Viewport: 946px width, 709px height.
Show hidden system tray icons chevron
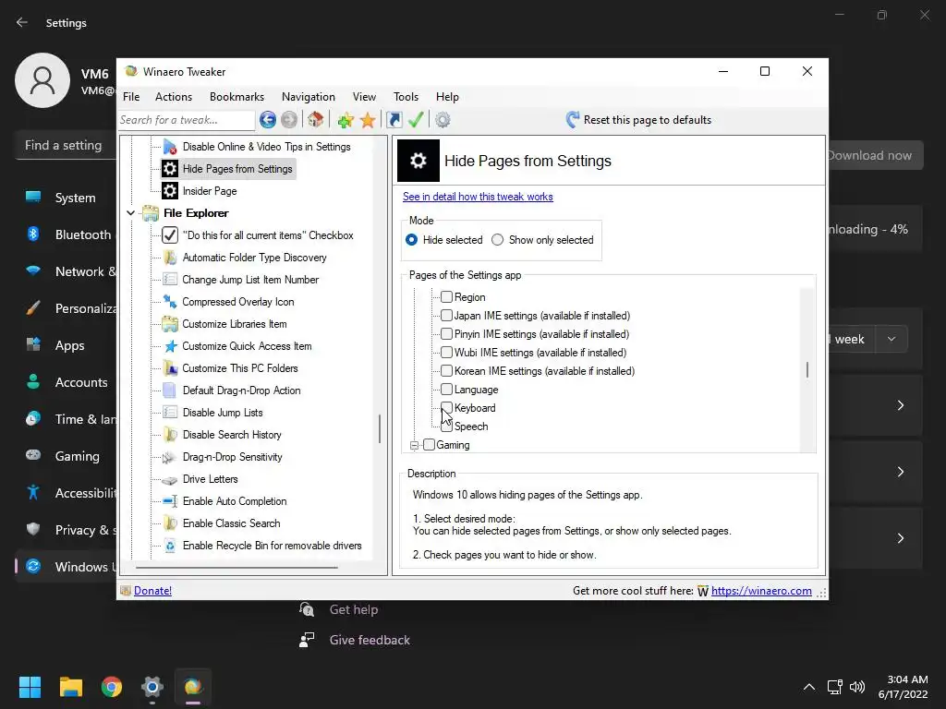tap(809, 687)
